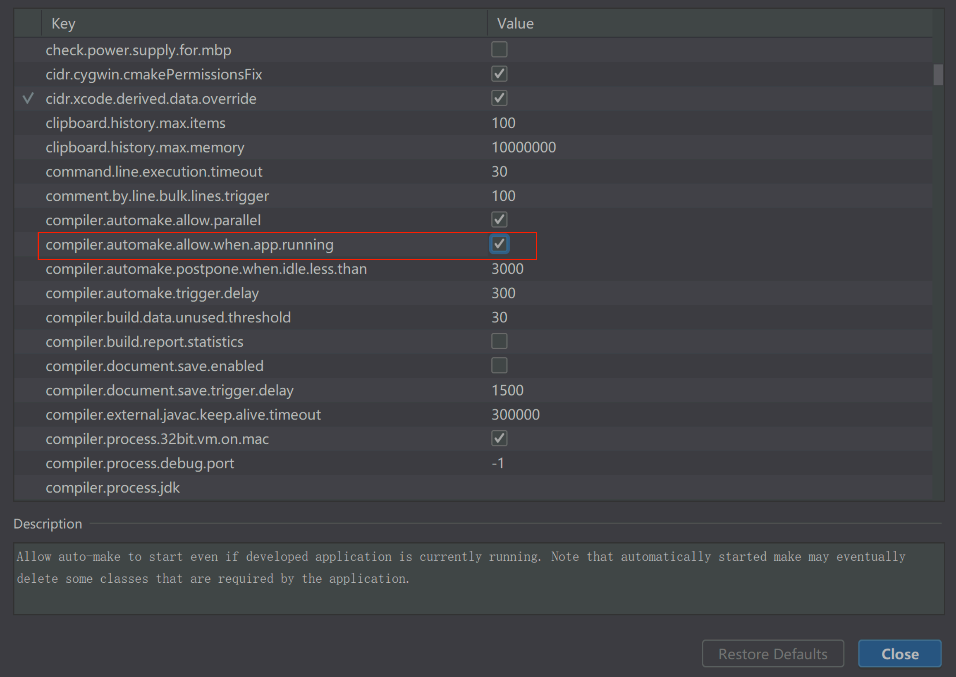Click the Close button
Viewport: 956px width, 677px height.
(899, 654)
